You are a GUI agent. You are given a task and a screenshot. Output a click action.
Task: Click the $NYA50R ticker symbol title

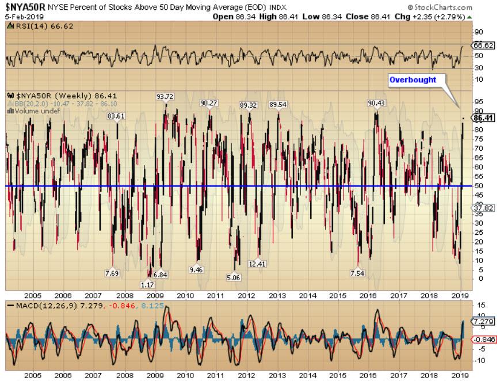[25, 7]
